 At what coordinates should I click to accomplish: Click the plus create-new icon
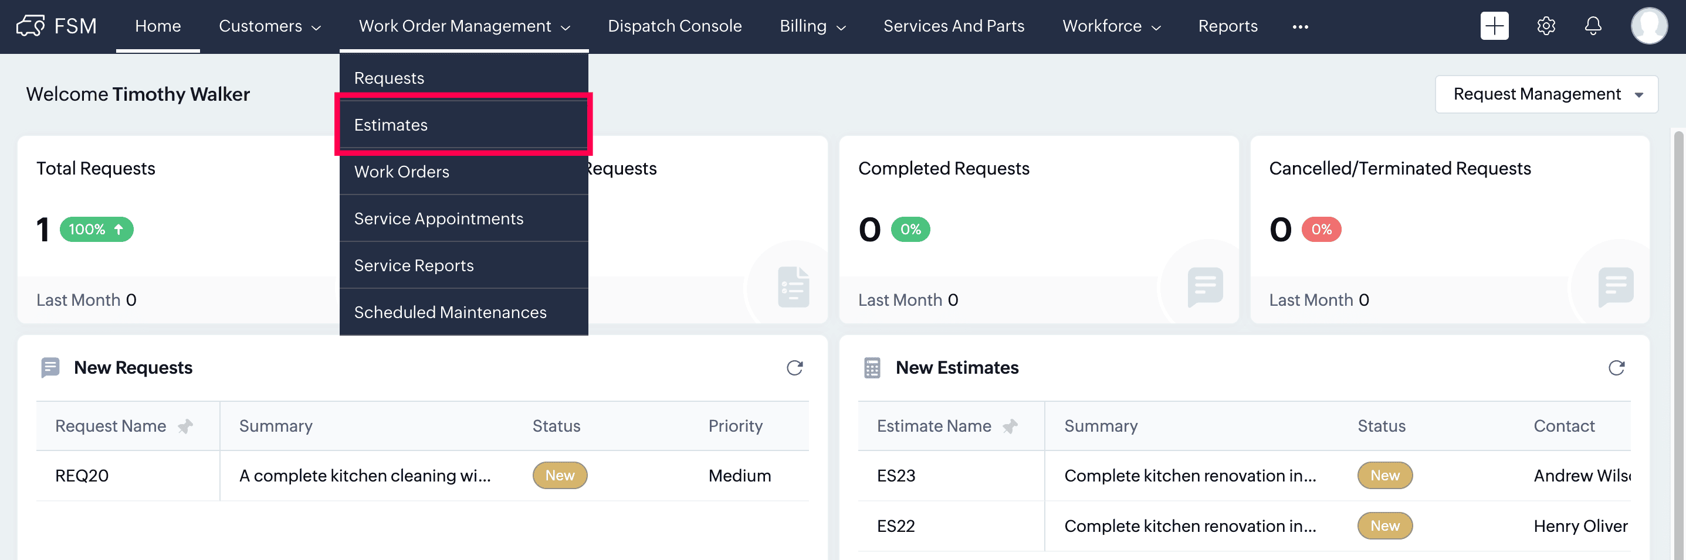click(x=1494, y=26)
